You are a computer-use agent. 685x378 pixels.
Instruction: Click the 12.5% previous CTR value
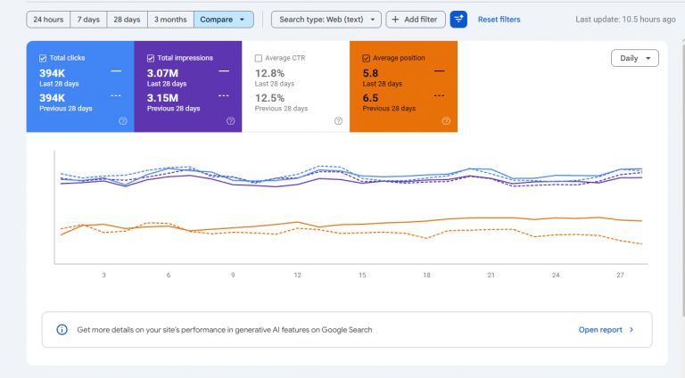(x=269, y=98)
